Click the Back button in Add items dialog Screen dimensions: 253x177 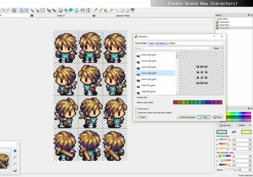tap(142, 117)
